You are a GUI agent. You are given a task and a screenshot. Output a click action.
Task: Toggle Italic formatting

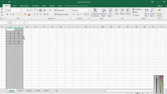click(10, 14)
